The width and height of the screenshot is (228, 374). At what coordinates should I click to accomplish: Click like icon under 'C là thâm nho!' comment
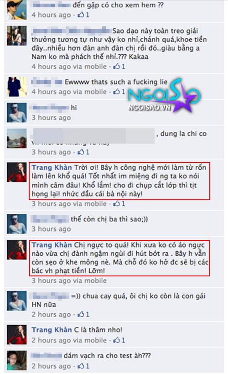tap(116, 340)
